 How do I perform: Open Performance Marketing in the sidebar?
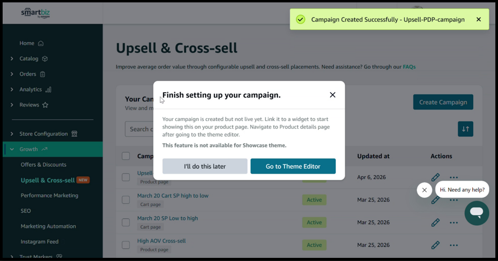[x=49, y=195]
